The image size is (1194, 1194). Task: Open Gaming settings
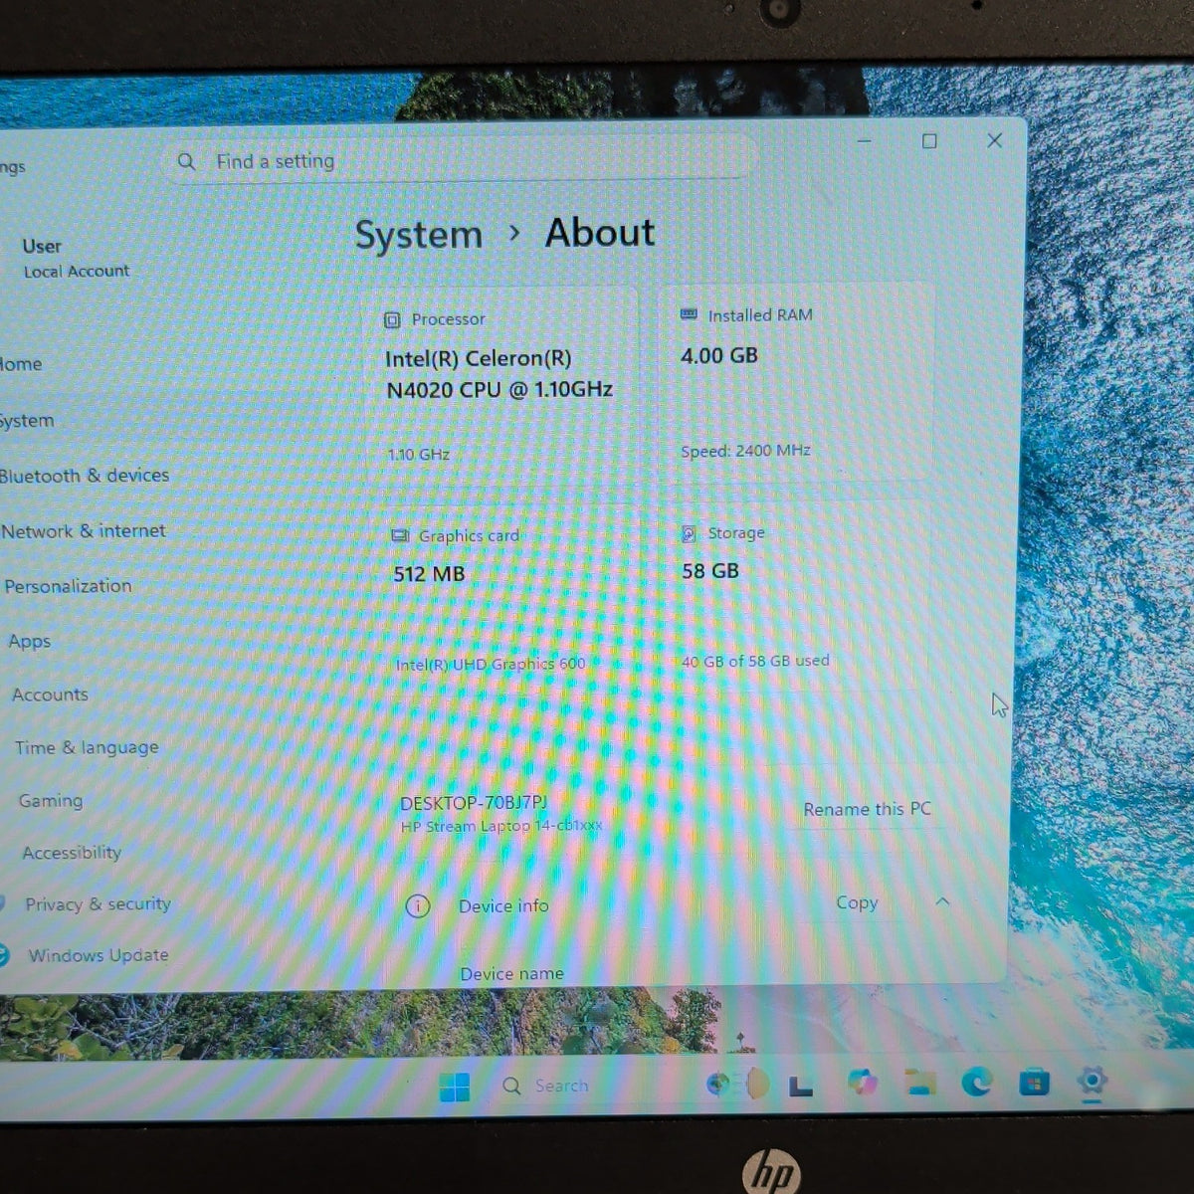pos(51,801)
